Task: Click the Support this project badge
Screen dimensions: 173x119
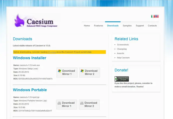Action: pyautogui.click(x=122, y=79)
